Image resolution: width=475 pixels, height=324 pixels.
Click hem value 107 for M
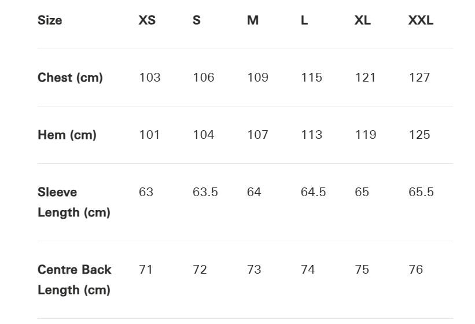[x=257, y=135]
